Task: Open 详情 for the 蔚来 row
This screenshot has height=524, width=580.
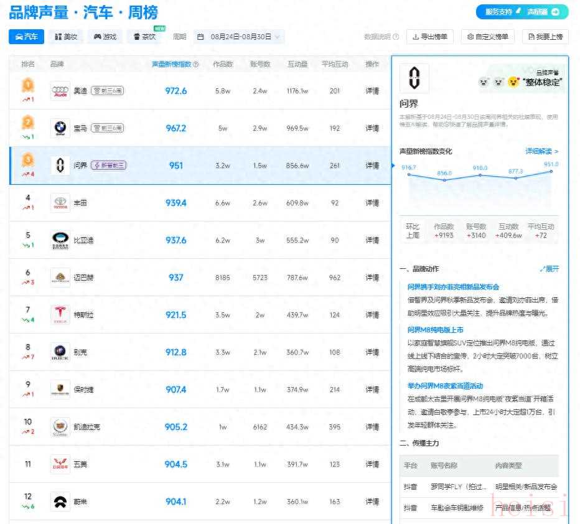Action: pyautogui.click(x=372, y=502)
